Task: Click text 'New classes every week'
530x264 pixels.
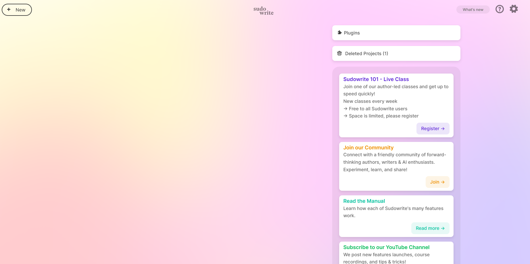Action: pyautogui.click(x=370, y=101)
